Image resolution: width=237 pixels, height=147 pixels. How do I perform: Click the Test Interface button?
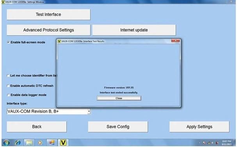point(48,14)
